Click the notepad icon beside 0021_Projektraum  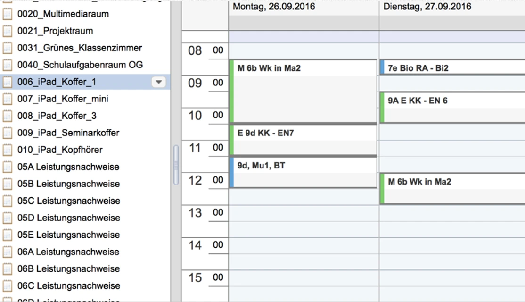point(7,31)
